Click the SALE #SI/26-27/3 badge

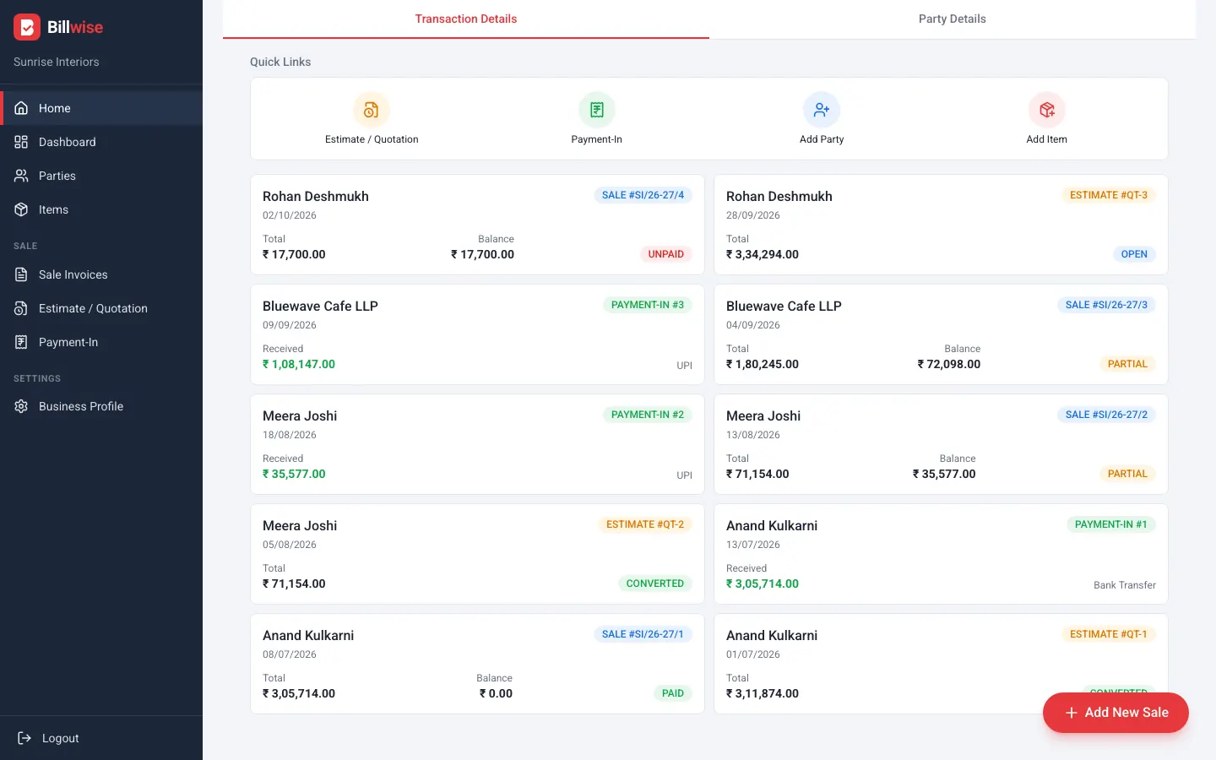point(1106,305)
